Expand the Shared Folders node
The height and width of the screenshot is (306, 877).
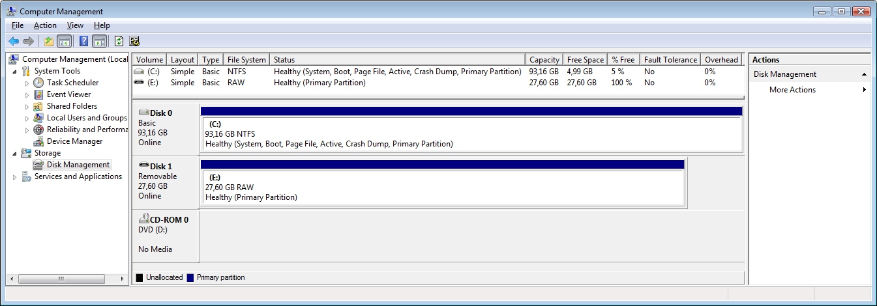pos(27,107)
